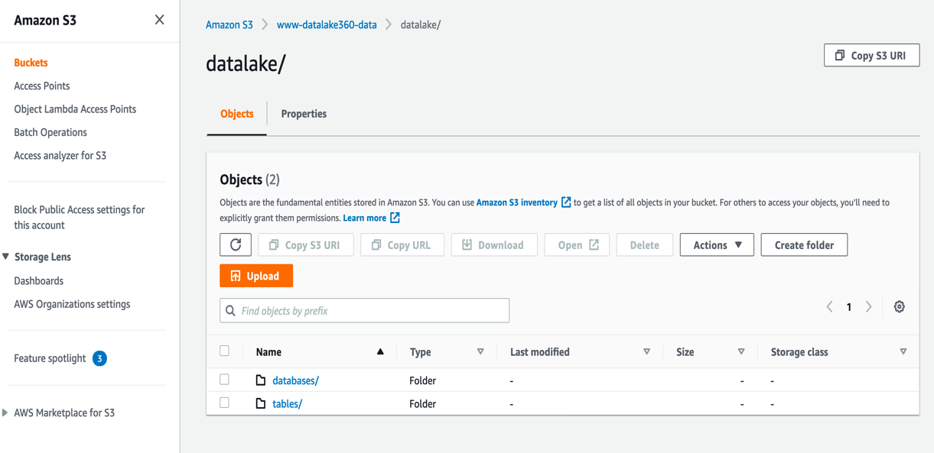Open Access Points in sidebar
Viewport: 934px width, 453px height.
(x=42, y=86)
